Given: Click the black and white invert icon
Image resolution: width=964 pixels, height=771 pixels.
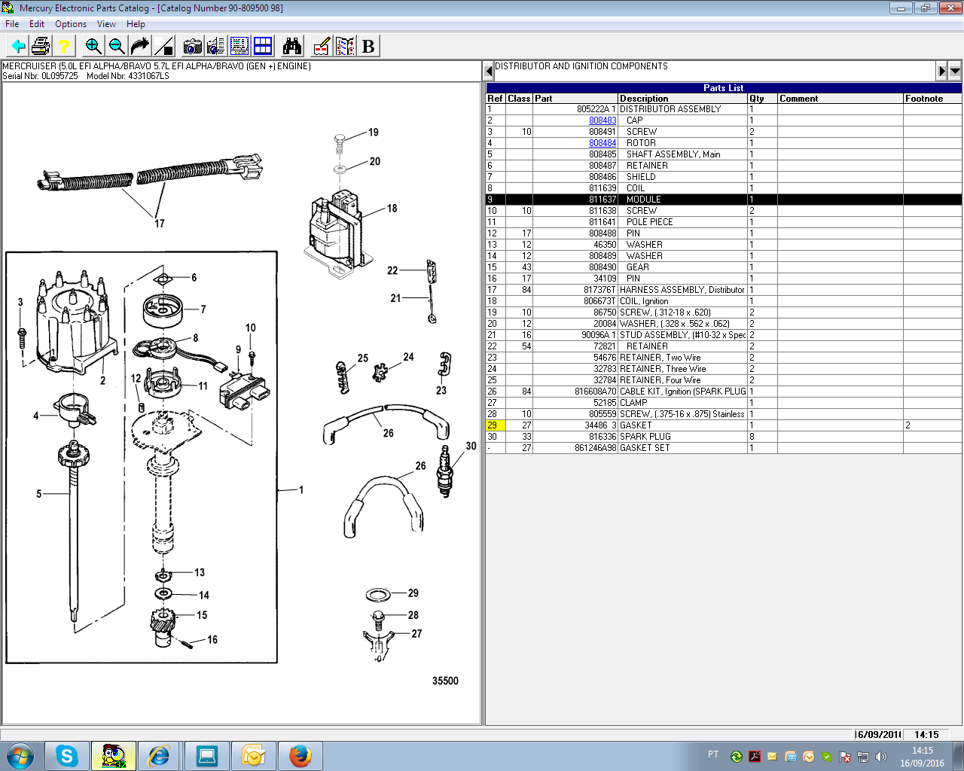Looking at the screenshot, I should 163,47.
